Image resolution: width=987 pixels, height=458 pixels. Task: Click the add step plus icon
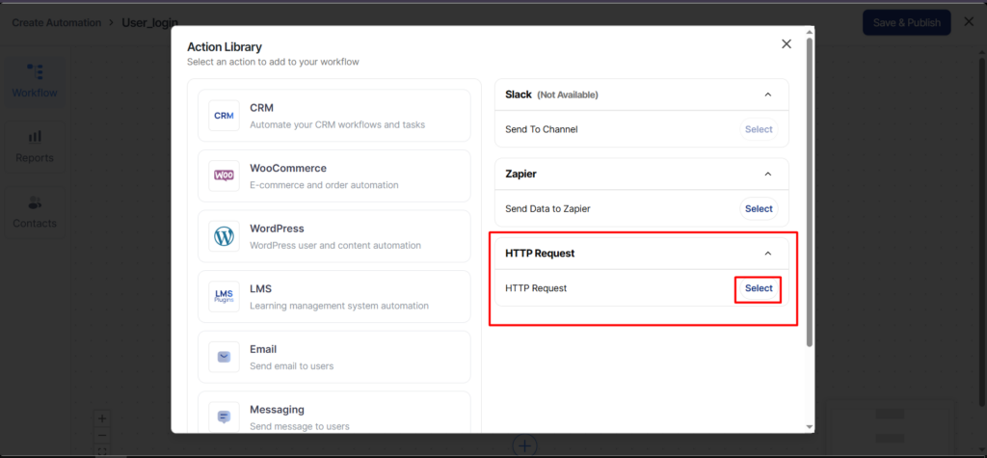523,445
